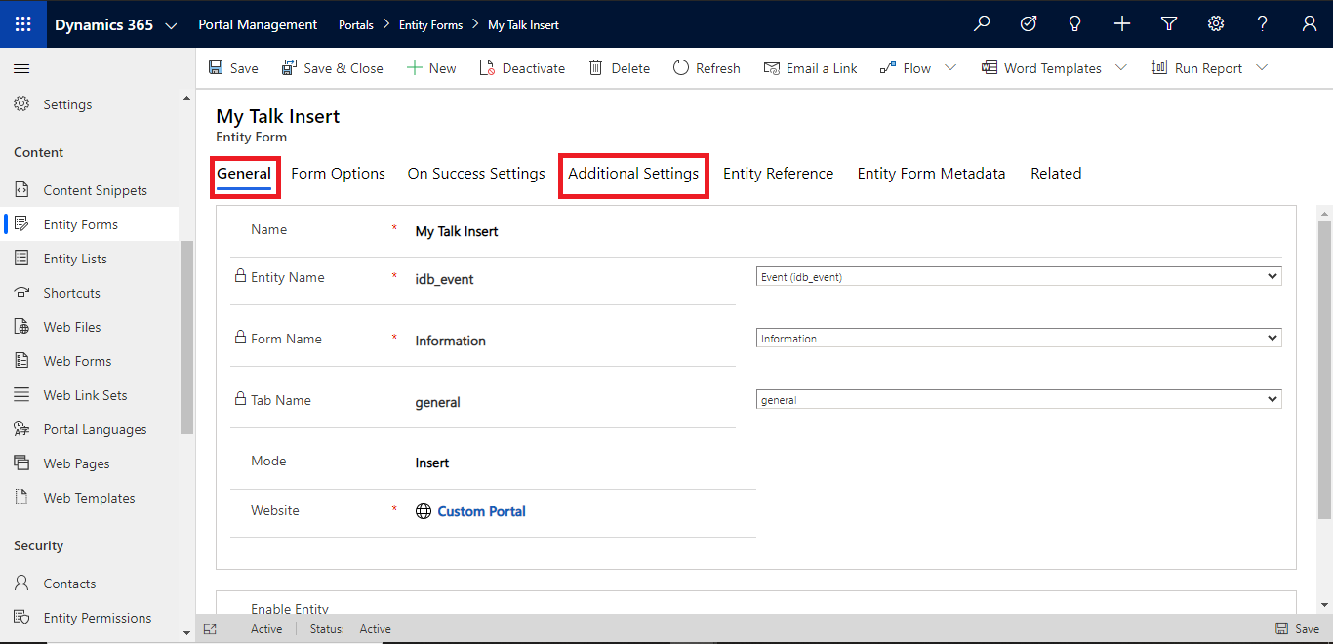Click the filter funnel icon in top bar
This screenshot has width=1333, height=644.
(1168, 23)
